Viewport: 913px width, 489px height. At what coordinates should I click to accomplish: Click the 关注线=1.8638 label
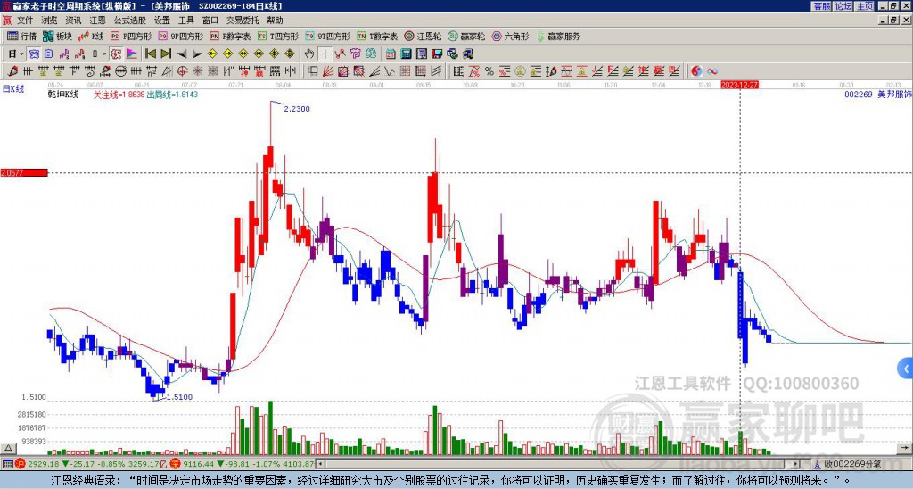[x=119, y=95]
